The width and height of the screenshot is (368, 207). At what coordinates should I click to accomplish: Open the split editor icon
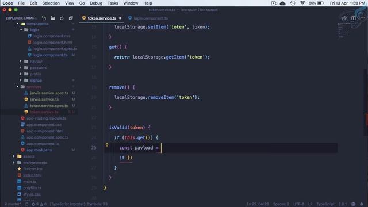[354, 18]
